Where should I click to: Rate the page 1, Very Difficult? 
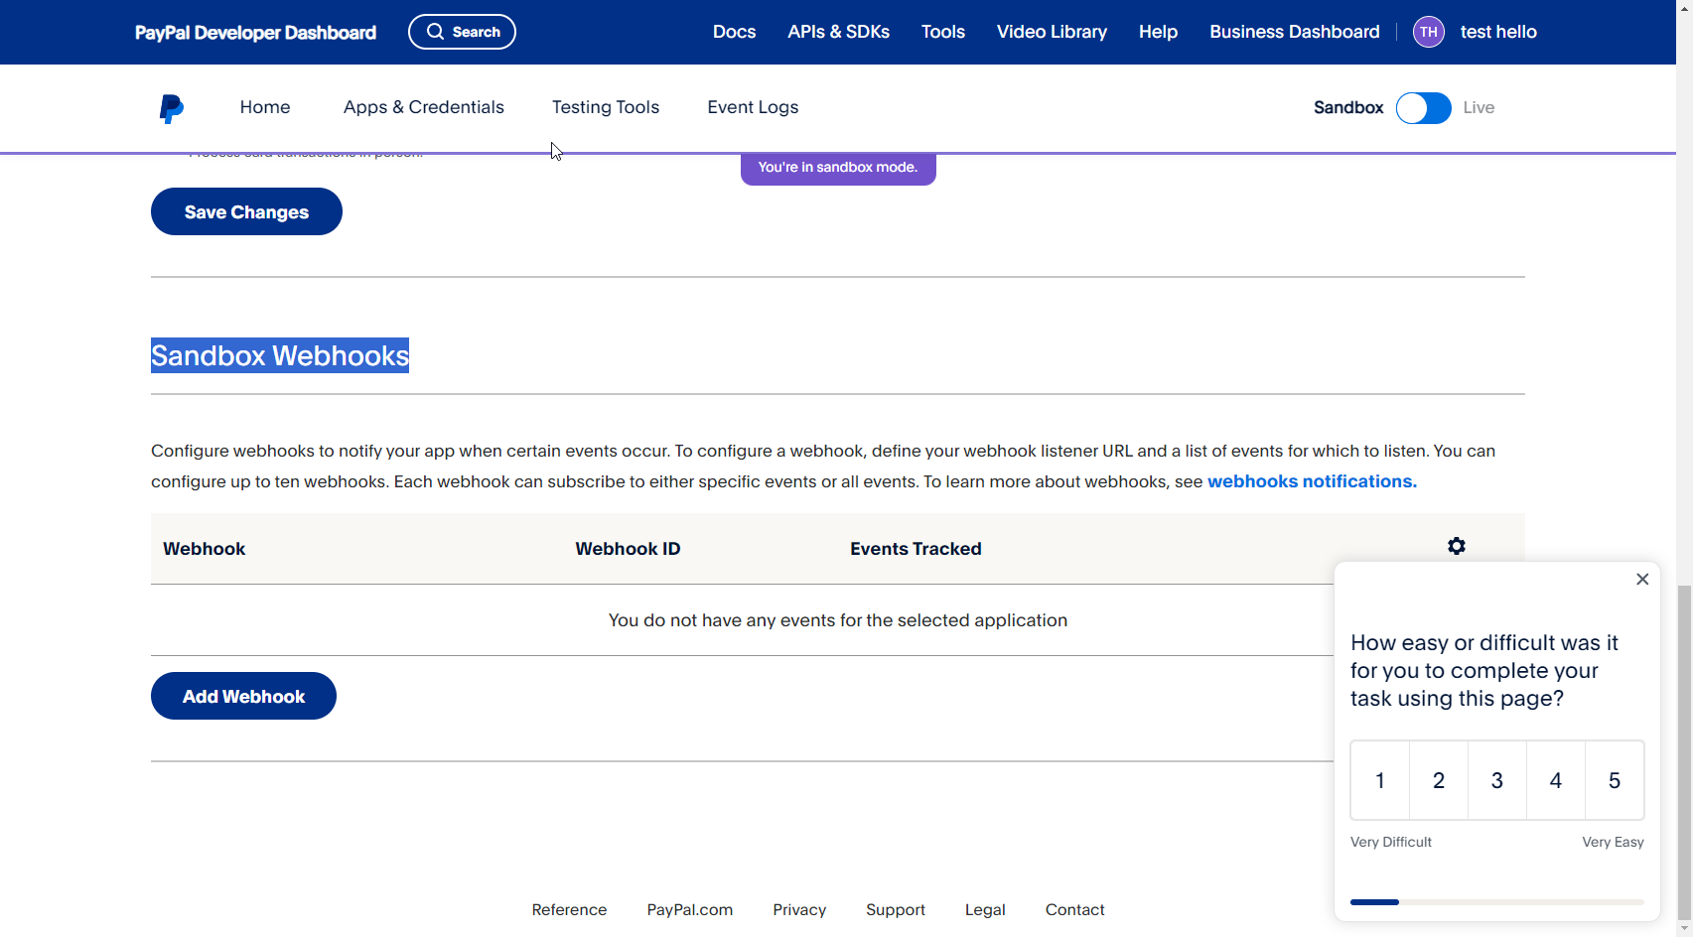pos(1379,780)
